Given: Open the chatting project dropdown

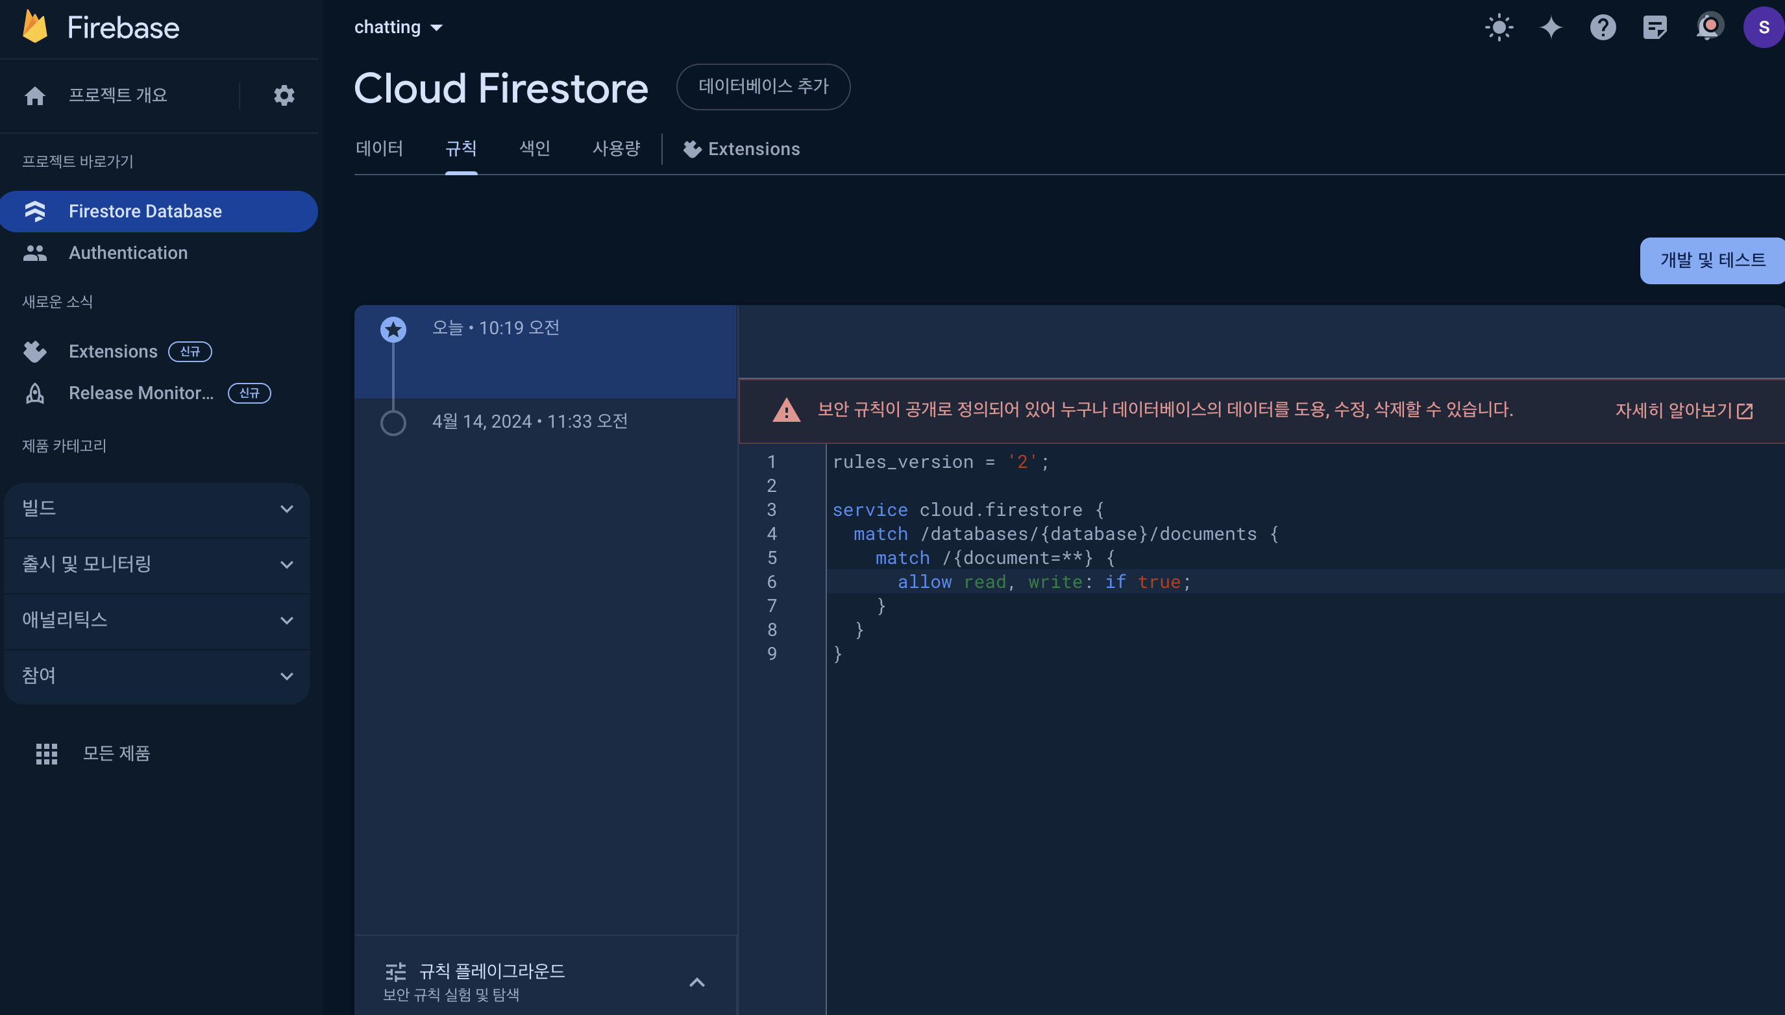Looking at the screenshot, I should (398, 28).
